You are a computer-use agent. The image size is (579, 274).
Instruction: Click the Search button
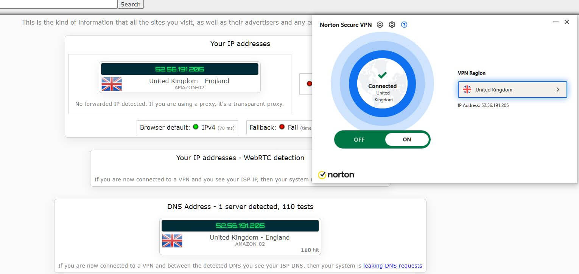[x=131, y=4]
